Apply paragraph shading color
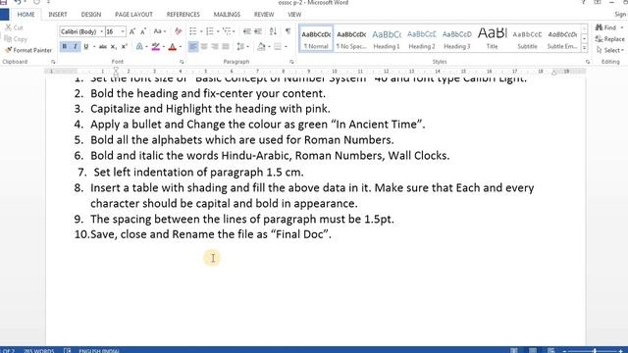 (261, 47)
